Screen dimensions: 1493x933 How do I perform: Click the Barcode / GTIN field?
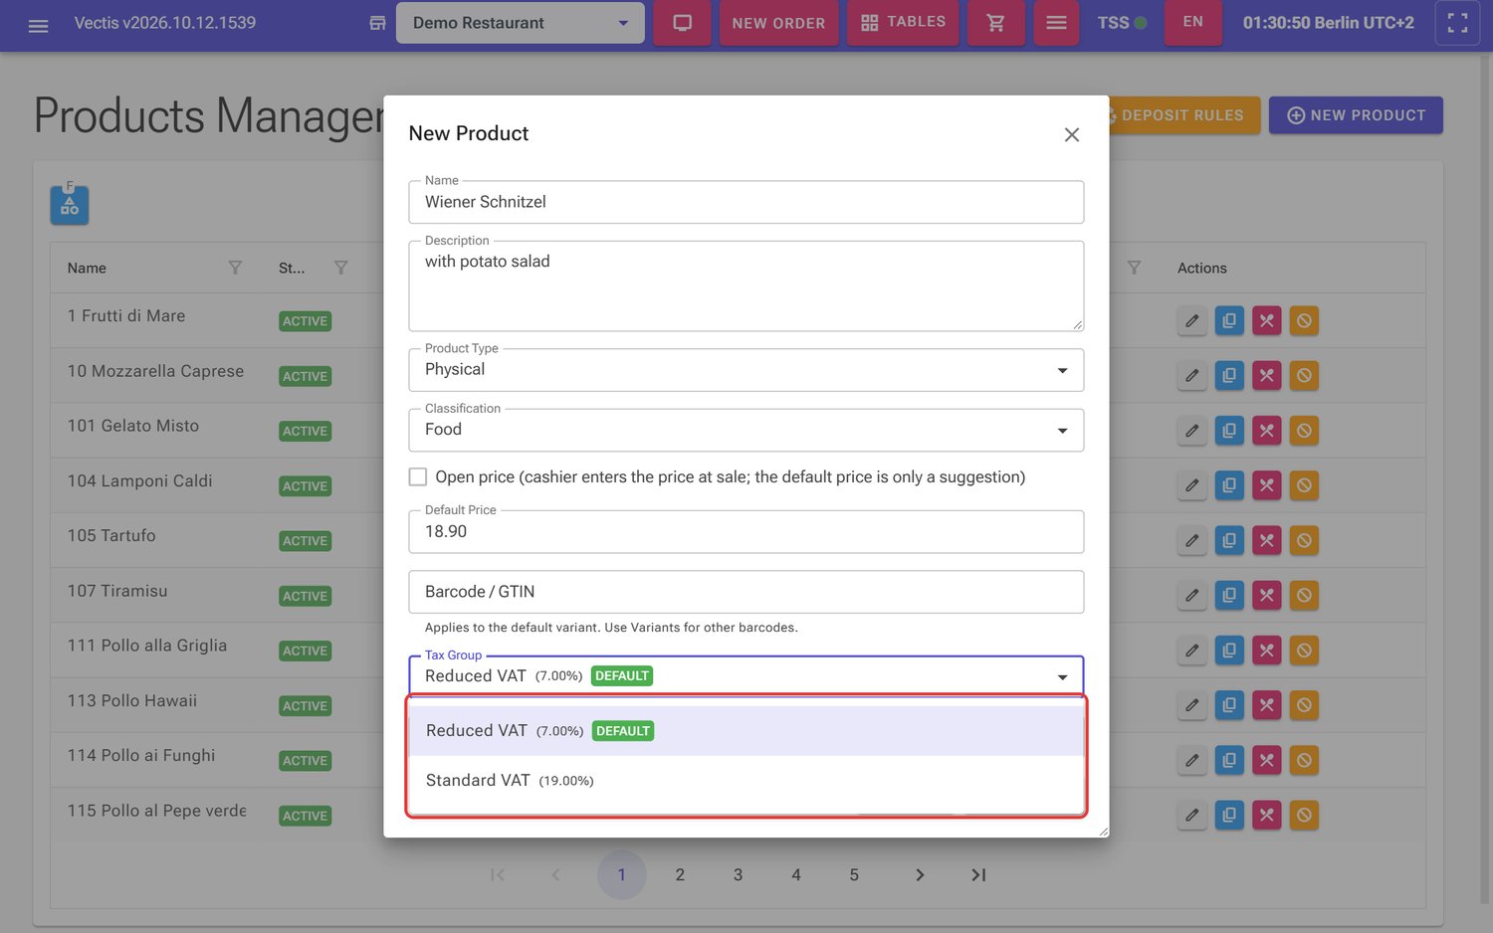click(x=746, y=592)
